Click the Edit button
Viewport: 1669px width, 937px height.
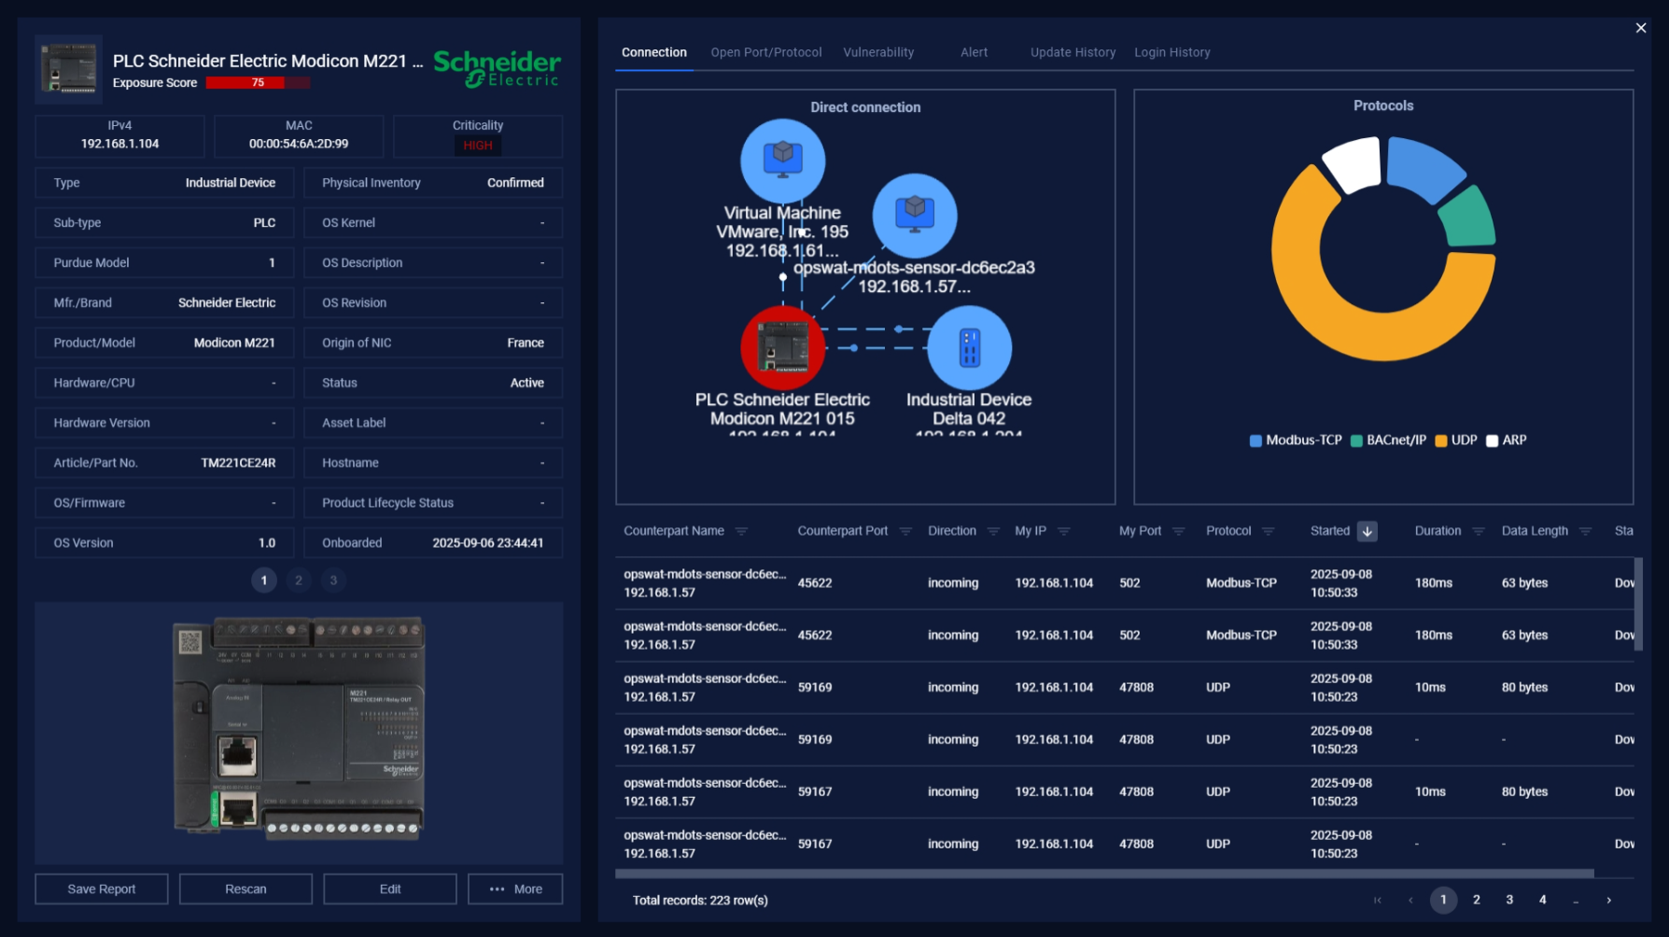coord(390,888)
